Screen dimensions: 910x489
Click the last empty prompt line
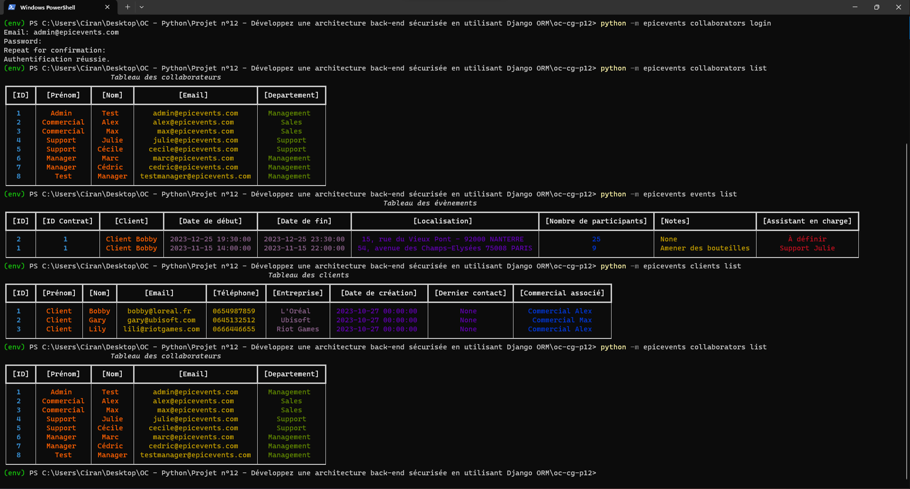(x=300, y=473)
